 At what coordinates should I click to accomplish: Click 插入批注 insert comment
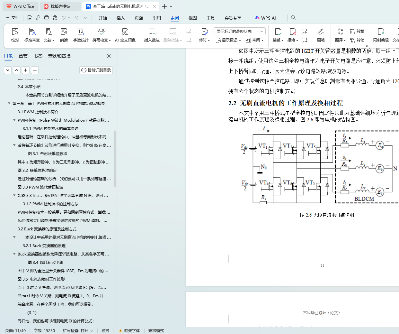(x=152, y=35)
